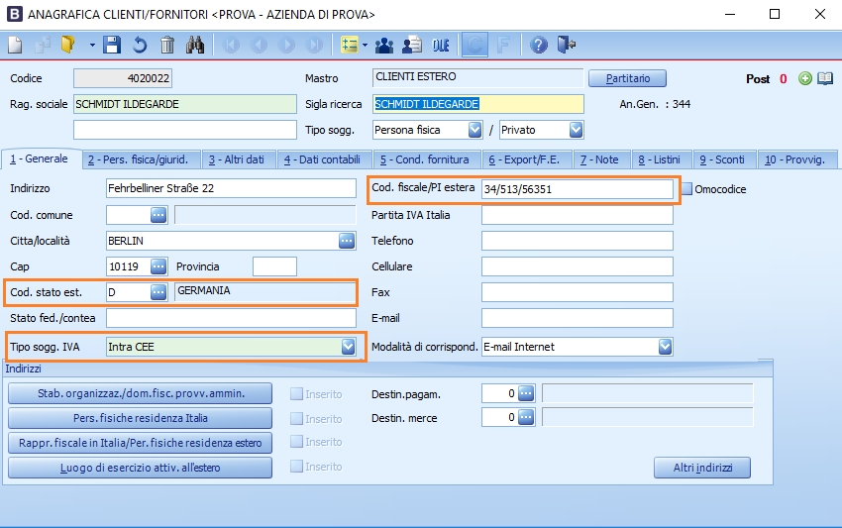Click Luogo di esercizio attiv. all'estero button

pyautogui.click(x=140, y=468)
